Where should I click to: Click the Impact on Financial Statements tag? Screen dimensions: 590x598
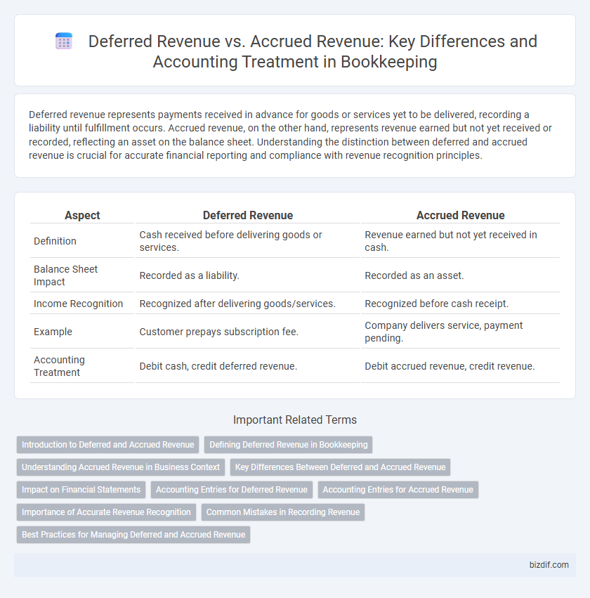[81, 490]
